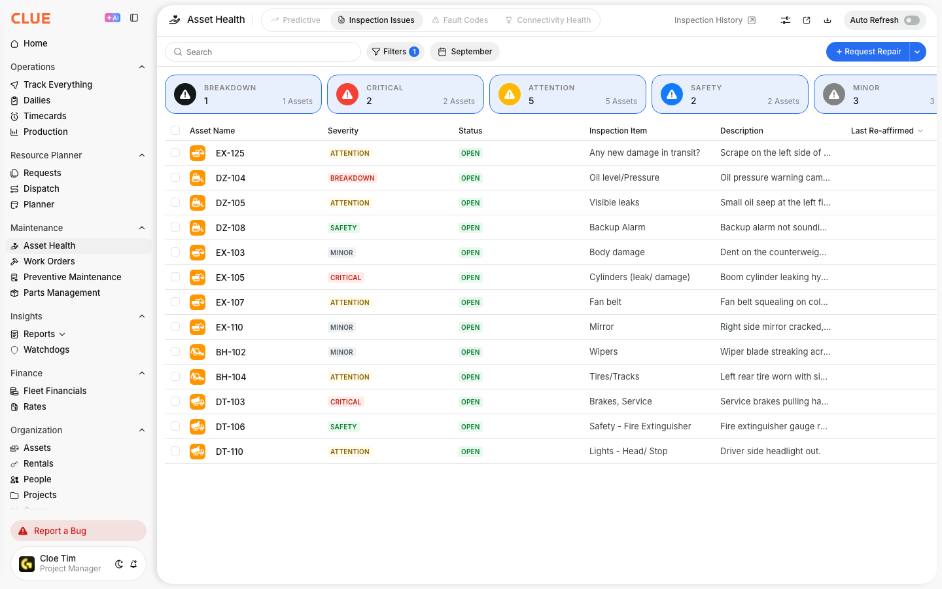Click the Cloe Tim profile avatar
The height and width of the screenshot is (589, 942).
click(x=27, y=564)
